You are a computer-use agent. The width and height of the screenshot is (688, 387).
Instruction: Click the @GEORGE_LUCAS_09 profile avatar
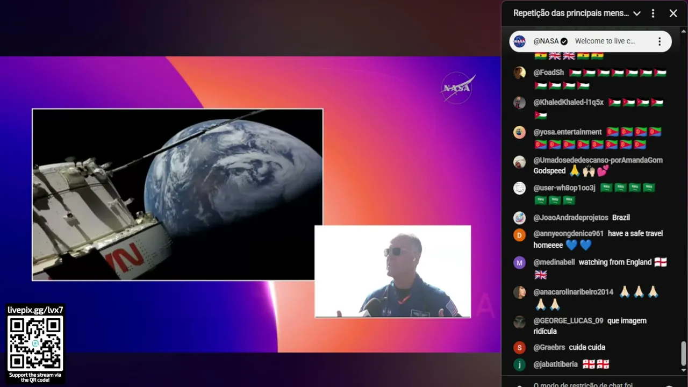pos(519,322)
